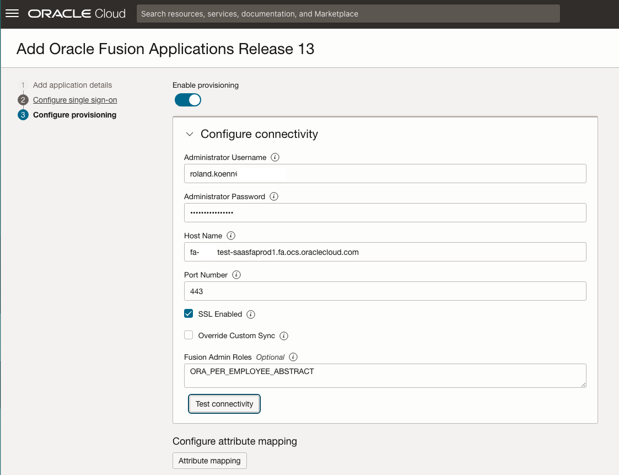Click into the Port Number field
The width and height of the screenshot is (619, 475).
tap(385, 291)
